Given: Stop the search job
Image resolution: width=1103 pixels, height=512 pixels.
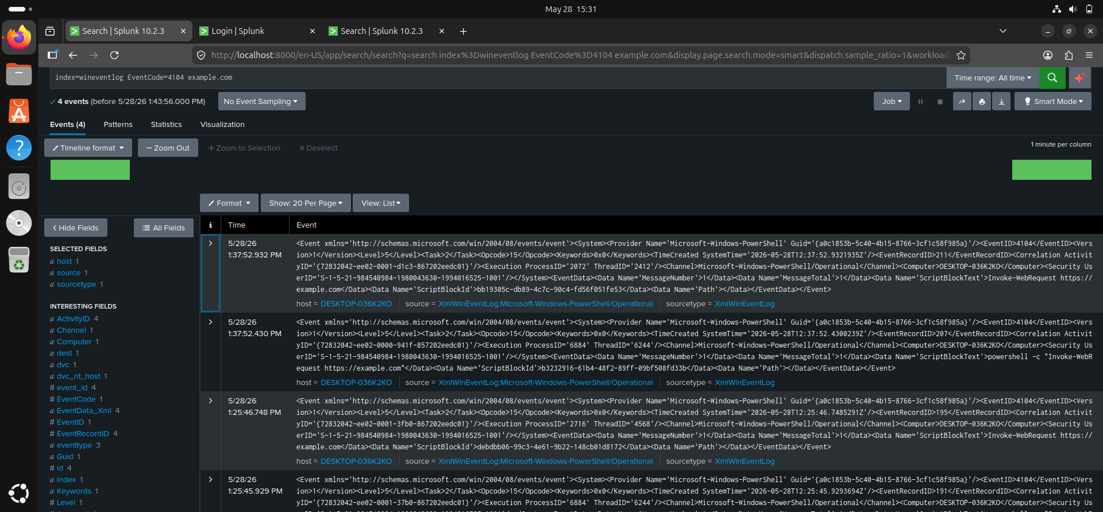Looking at the screenshot, I should pyautogui.click(x=940, y=102).
